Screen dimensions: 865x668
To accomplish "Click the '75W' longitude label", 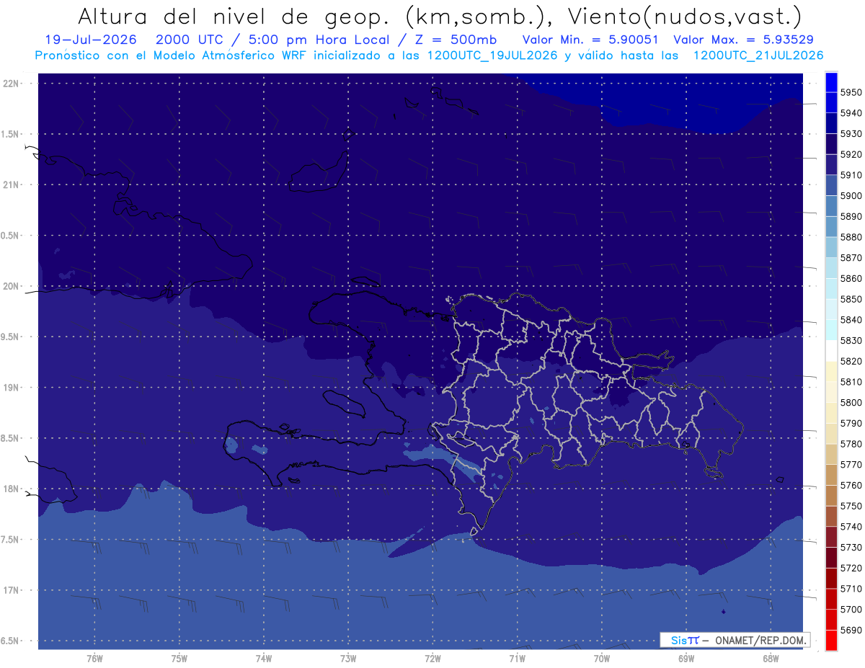I will (179, 659).
